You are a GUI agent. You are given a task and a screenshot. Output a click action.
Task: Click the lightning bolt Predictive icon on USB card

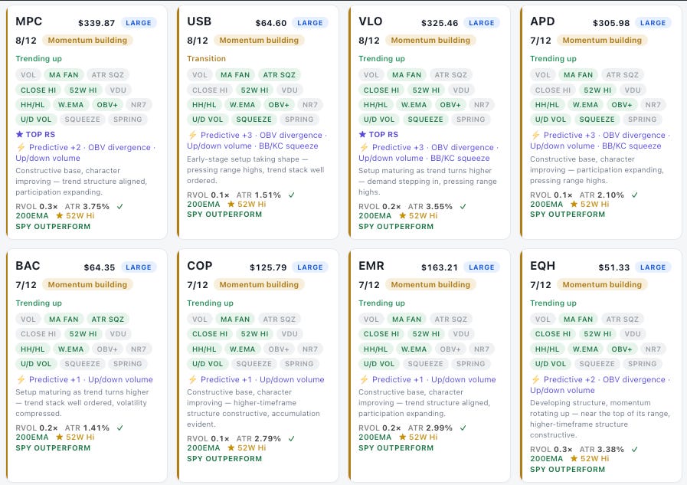[192, 135]
